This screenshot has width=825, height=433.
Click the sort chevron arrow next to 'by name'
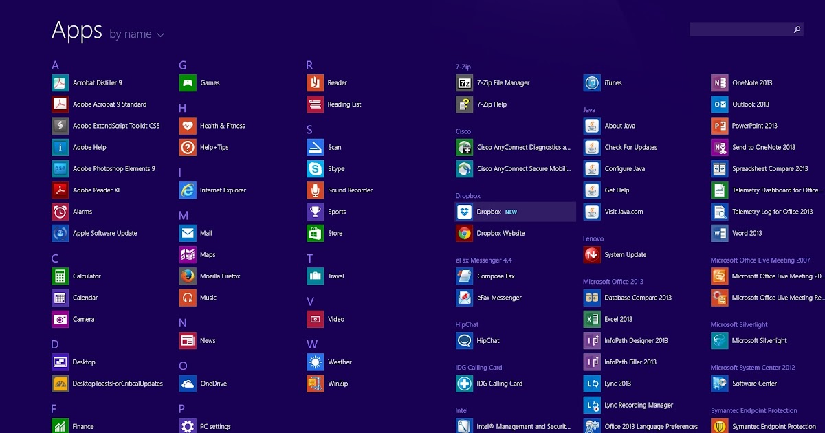pos(161,35)
